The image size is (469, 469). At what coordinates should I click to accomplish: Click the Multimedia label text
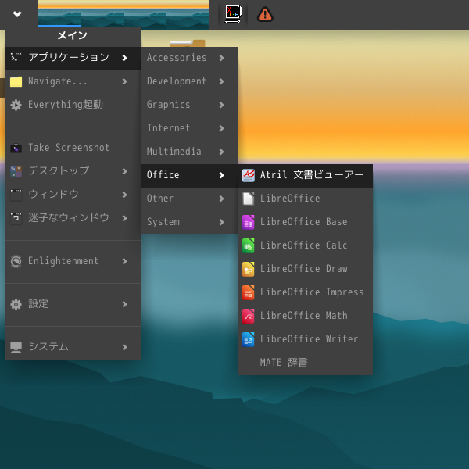coord(174,152)
